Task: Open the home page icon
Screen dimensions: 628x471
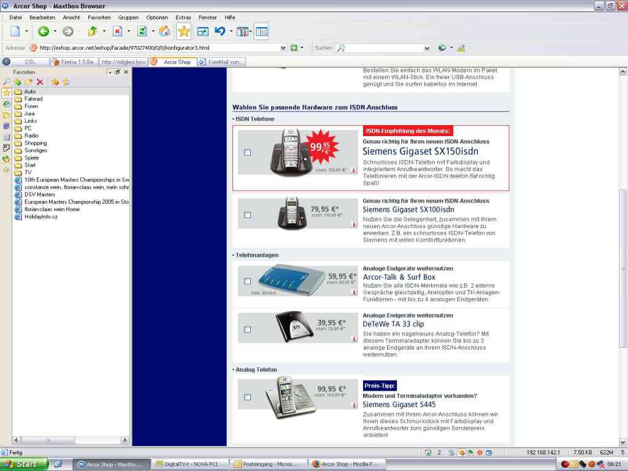Action: 164,31
